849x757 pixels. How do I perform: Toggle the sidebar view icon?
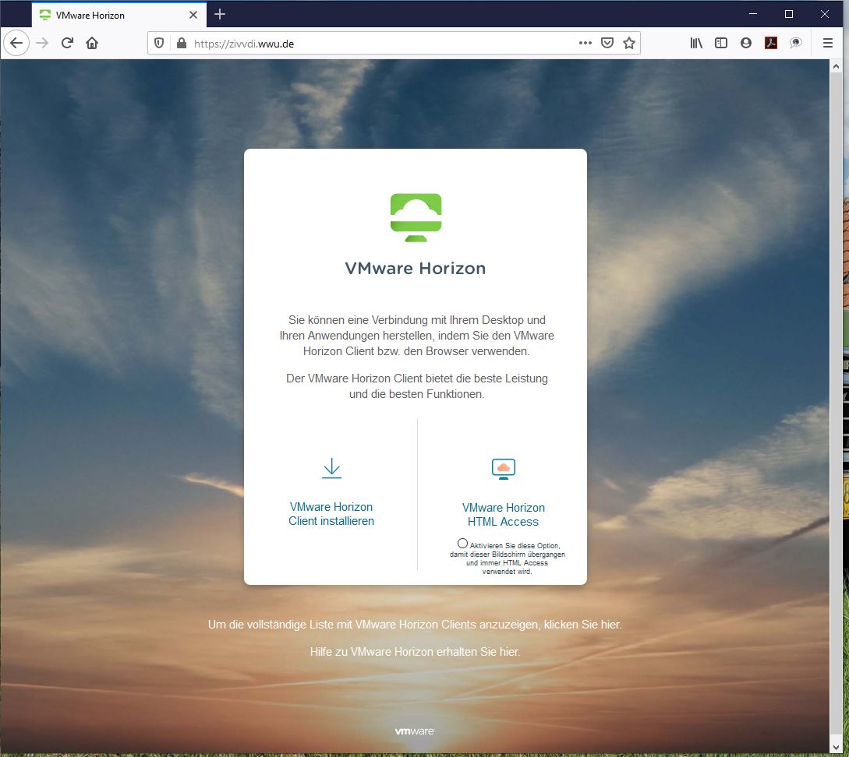click(x=721, y=44)
